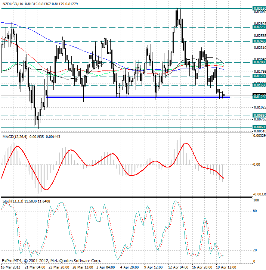This screenshot has height=270, width=266.
Task: Click the 0.8150 highlighted price level label
Action: click(259, 85)
